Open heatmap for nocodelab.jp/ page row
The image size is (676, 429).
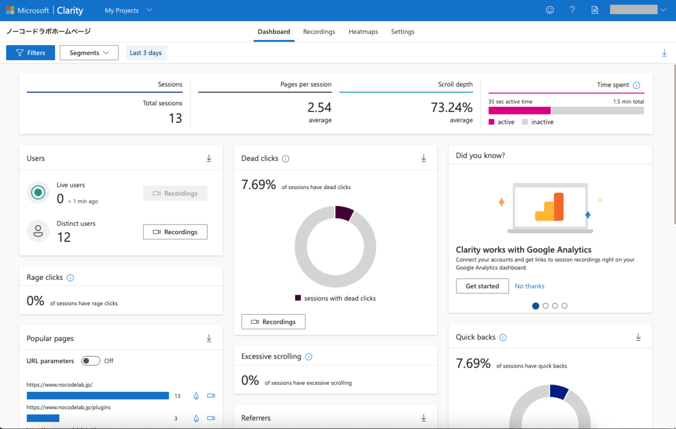pyautogui.click(x=196, y=396)
